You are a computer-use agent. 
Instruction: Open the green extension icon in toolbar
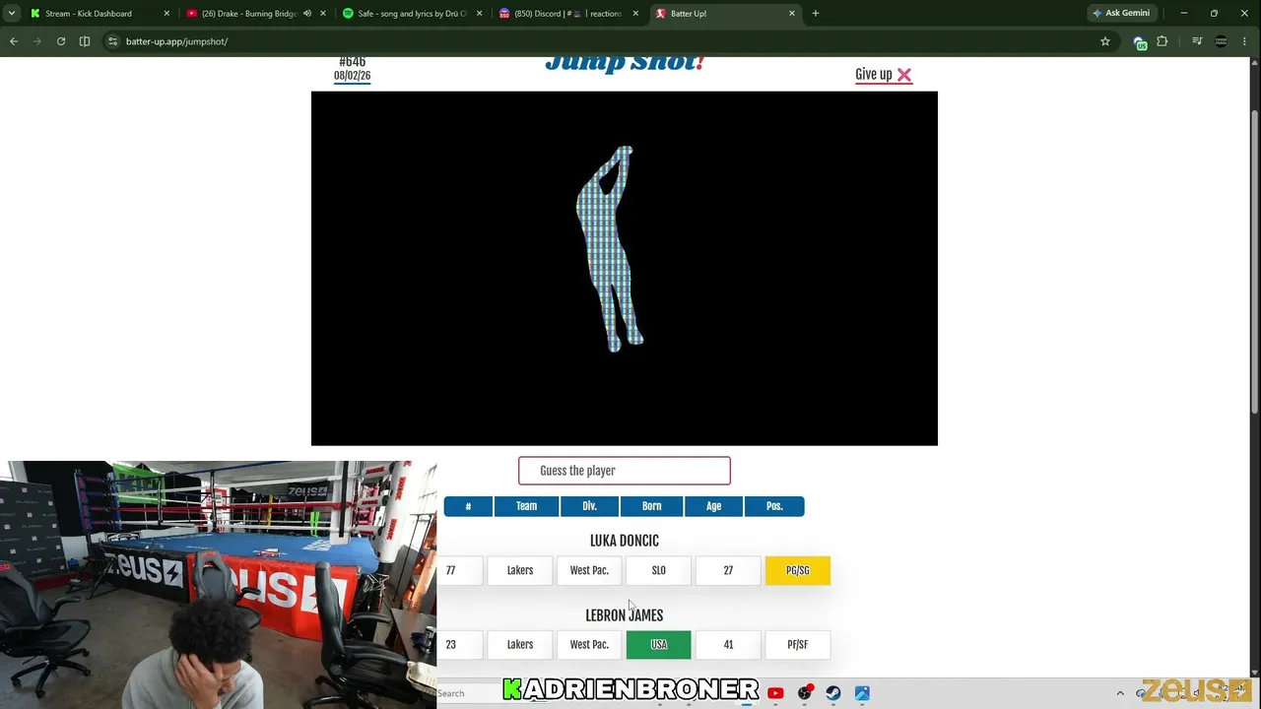click(1140, 41)
